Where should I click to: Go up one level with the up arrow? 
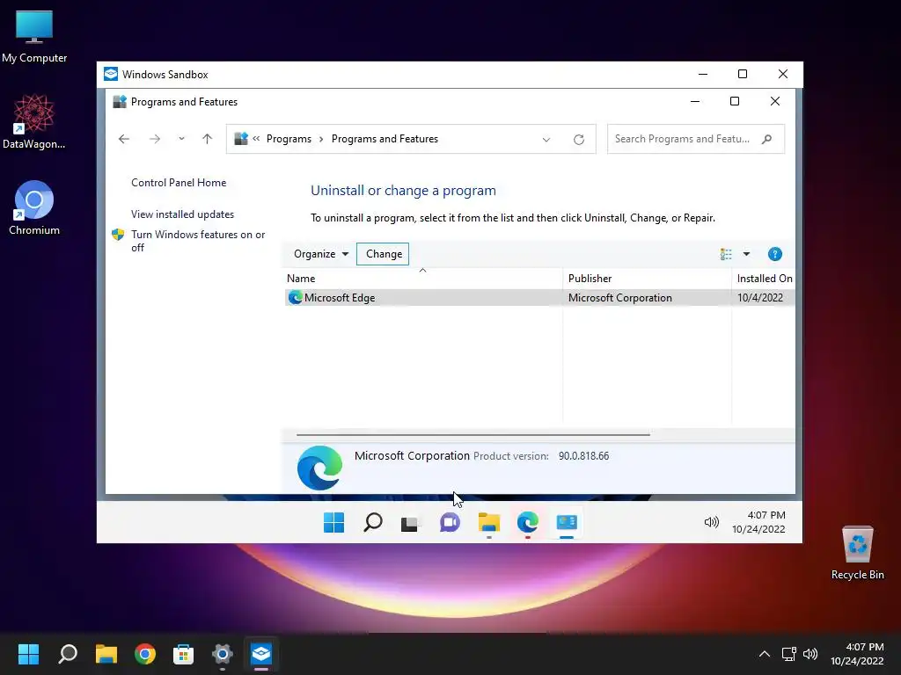pos(208,139)
